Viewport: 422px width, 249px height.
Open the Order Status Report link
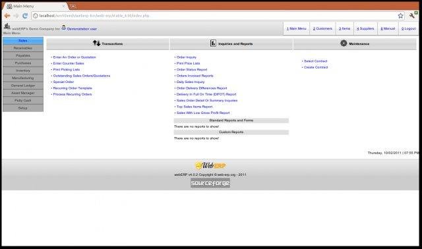click(x=192, y=70)
